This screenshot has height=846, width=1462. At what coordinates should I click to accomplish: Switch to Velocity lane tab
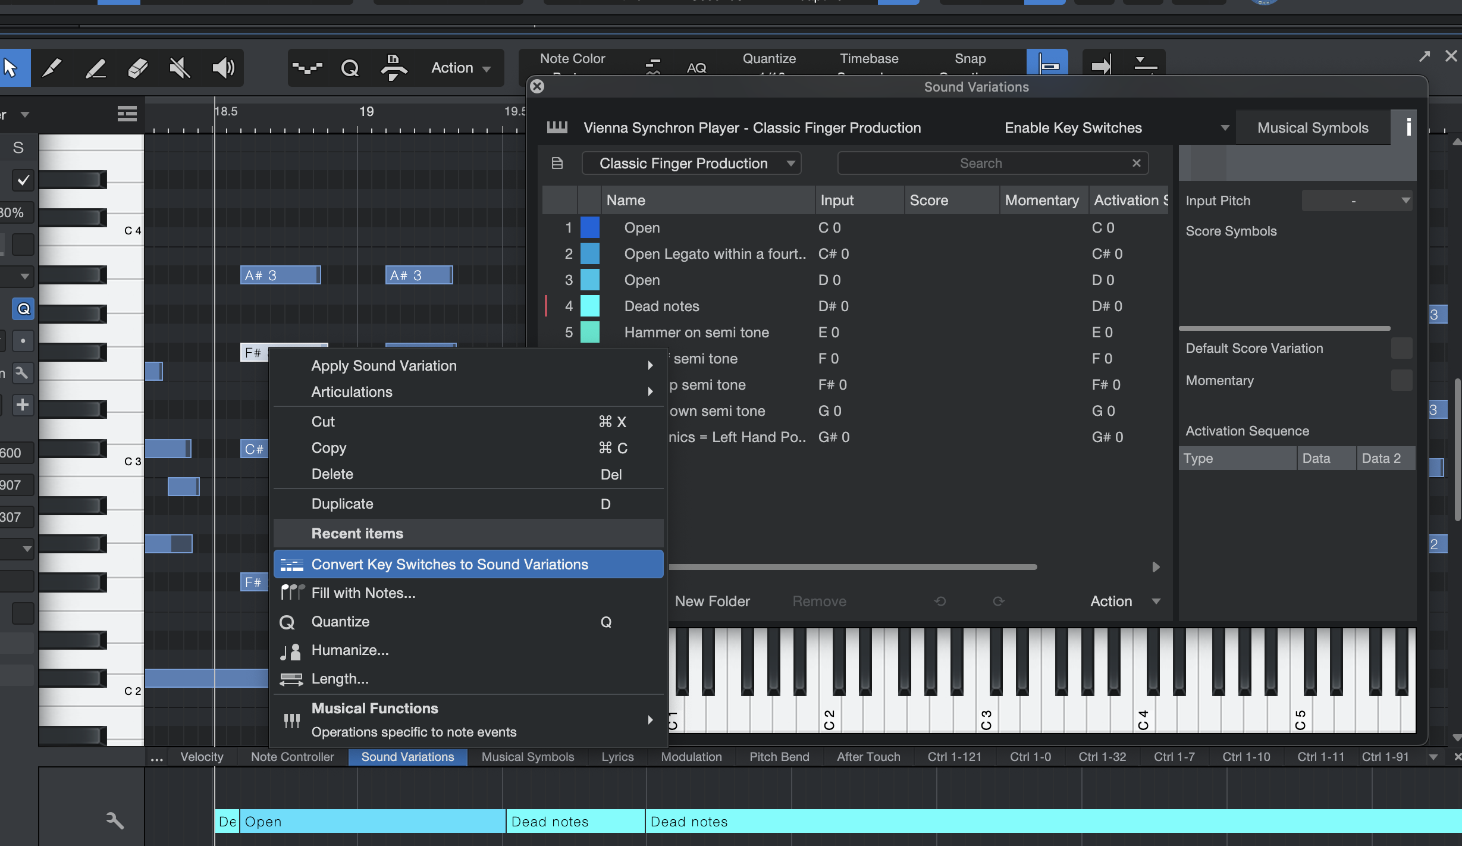coord(202,757)
